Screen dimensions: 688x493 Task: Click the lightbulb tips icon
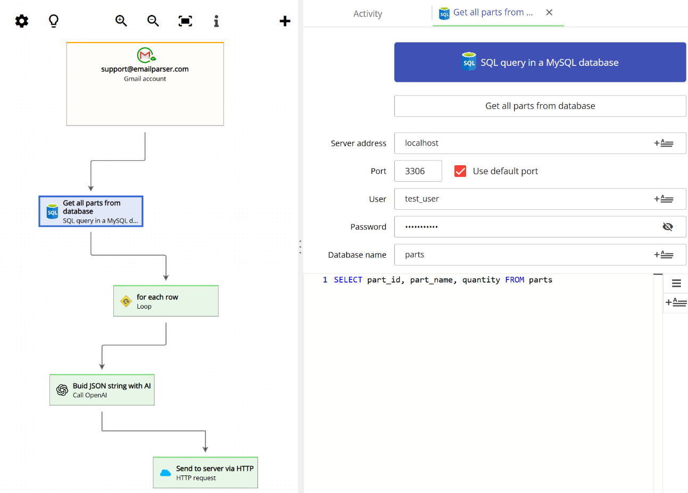[53, 21]
